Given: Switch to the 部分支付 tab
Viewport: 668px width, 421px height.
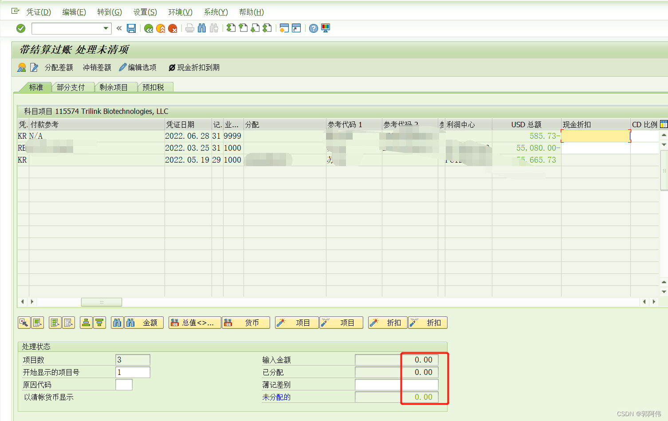Looking at the screenshot, I should coord(71,87).
